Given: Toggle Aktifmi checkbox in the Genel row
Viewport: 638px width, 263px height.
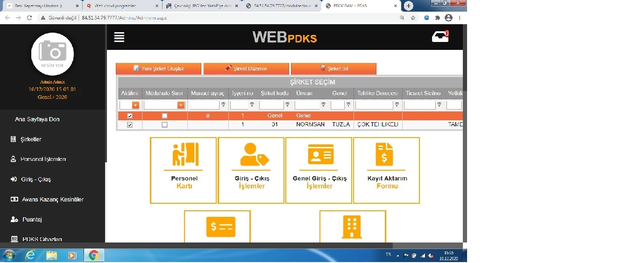Looking at the screenshot, I should [x=130, y=116].
